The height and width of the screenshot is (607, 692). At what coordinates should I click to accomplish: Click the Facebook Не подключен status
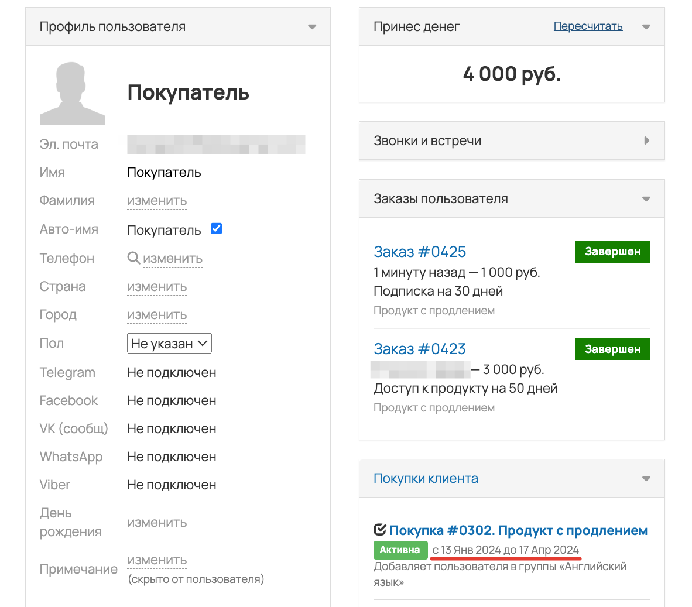[172, 400]
